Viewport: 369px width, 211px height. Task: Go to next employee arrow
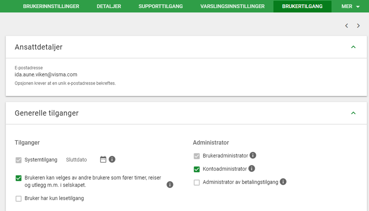358,26
